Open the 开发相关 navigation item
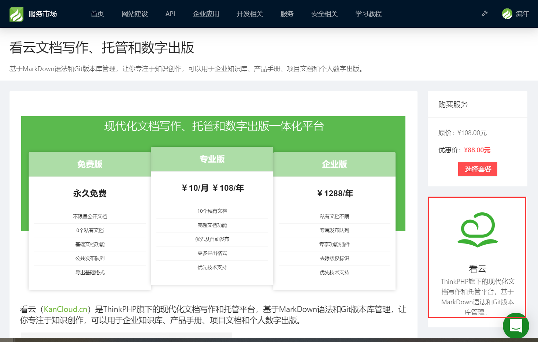This screenshot has height=342, width=538. [250, 14]
